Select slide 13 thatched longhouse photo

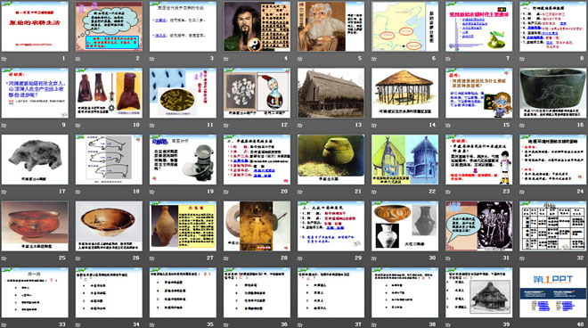[331, 93]
